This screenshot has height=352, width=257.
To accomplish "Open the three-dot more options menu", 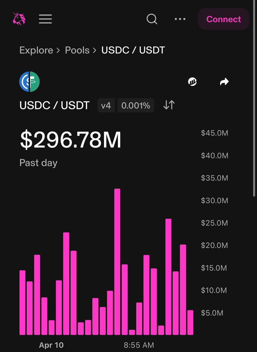I will pos(180,19).
